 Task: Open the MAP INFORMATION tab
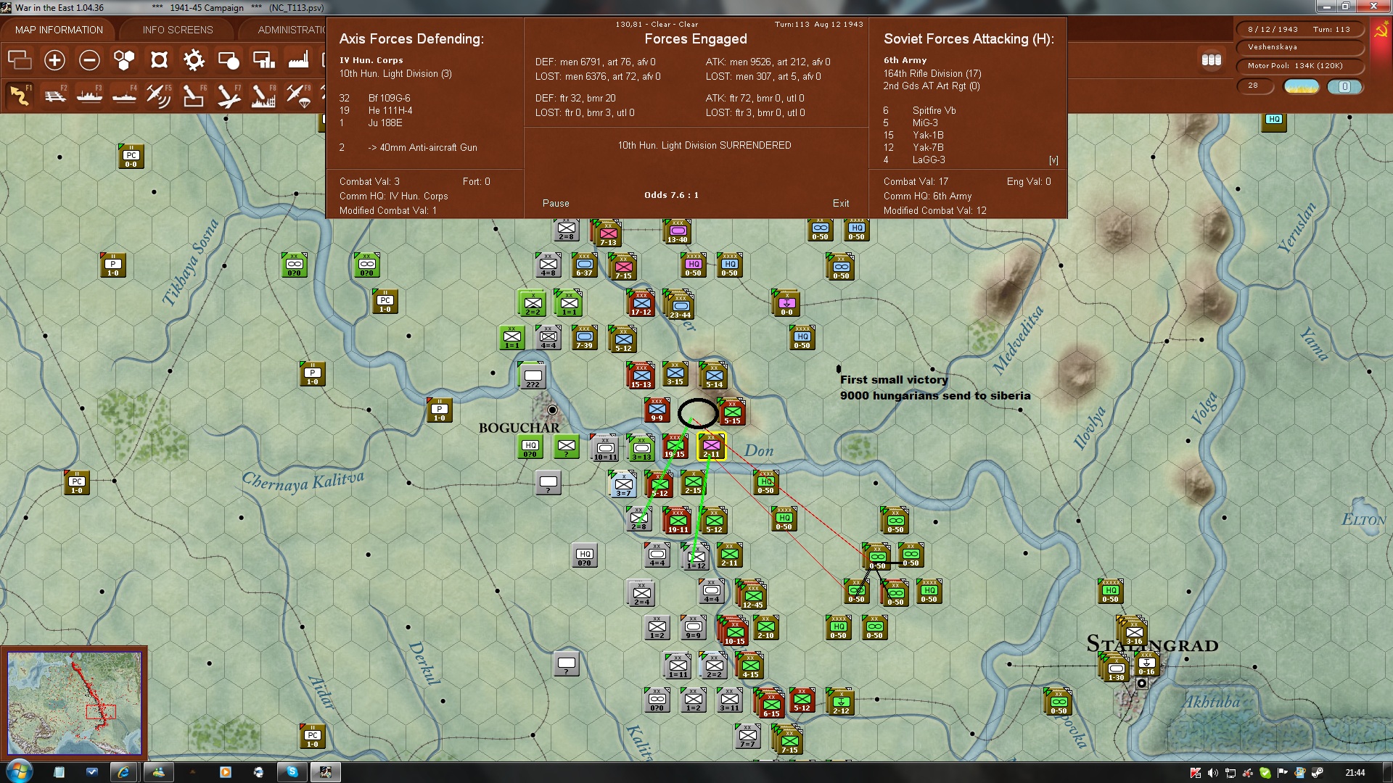click(59, 30)
